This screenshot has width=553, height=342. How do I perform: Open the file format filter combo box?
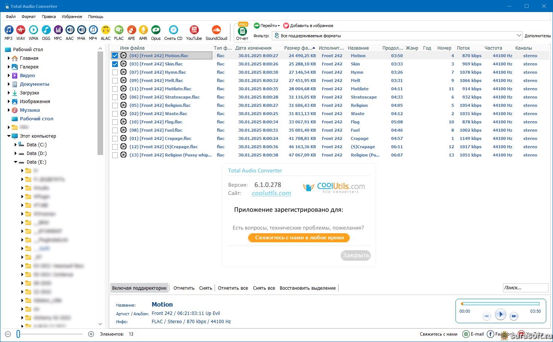click(397, 36)
